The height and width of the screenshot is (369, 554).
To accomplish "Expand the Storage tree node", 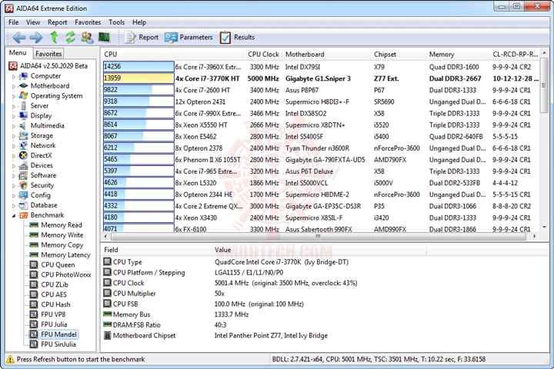I will 14,136.
